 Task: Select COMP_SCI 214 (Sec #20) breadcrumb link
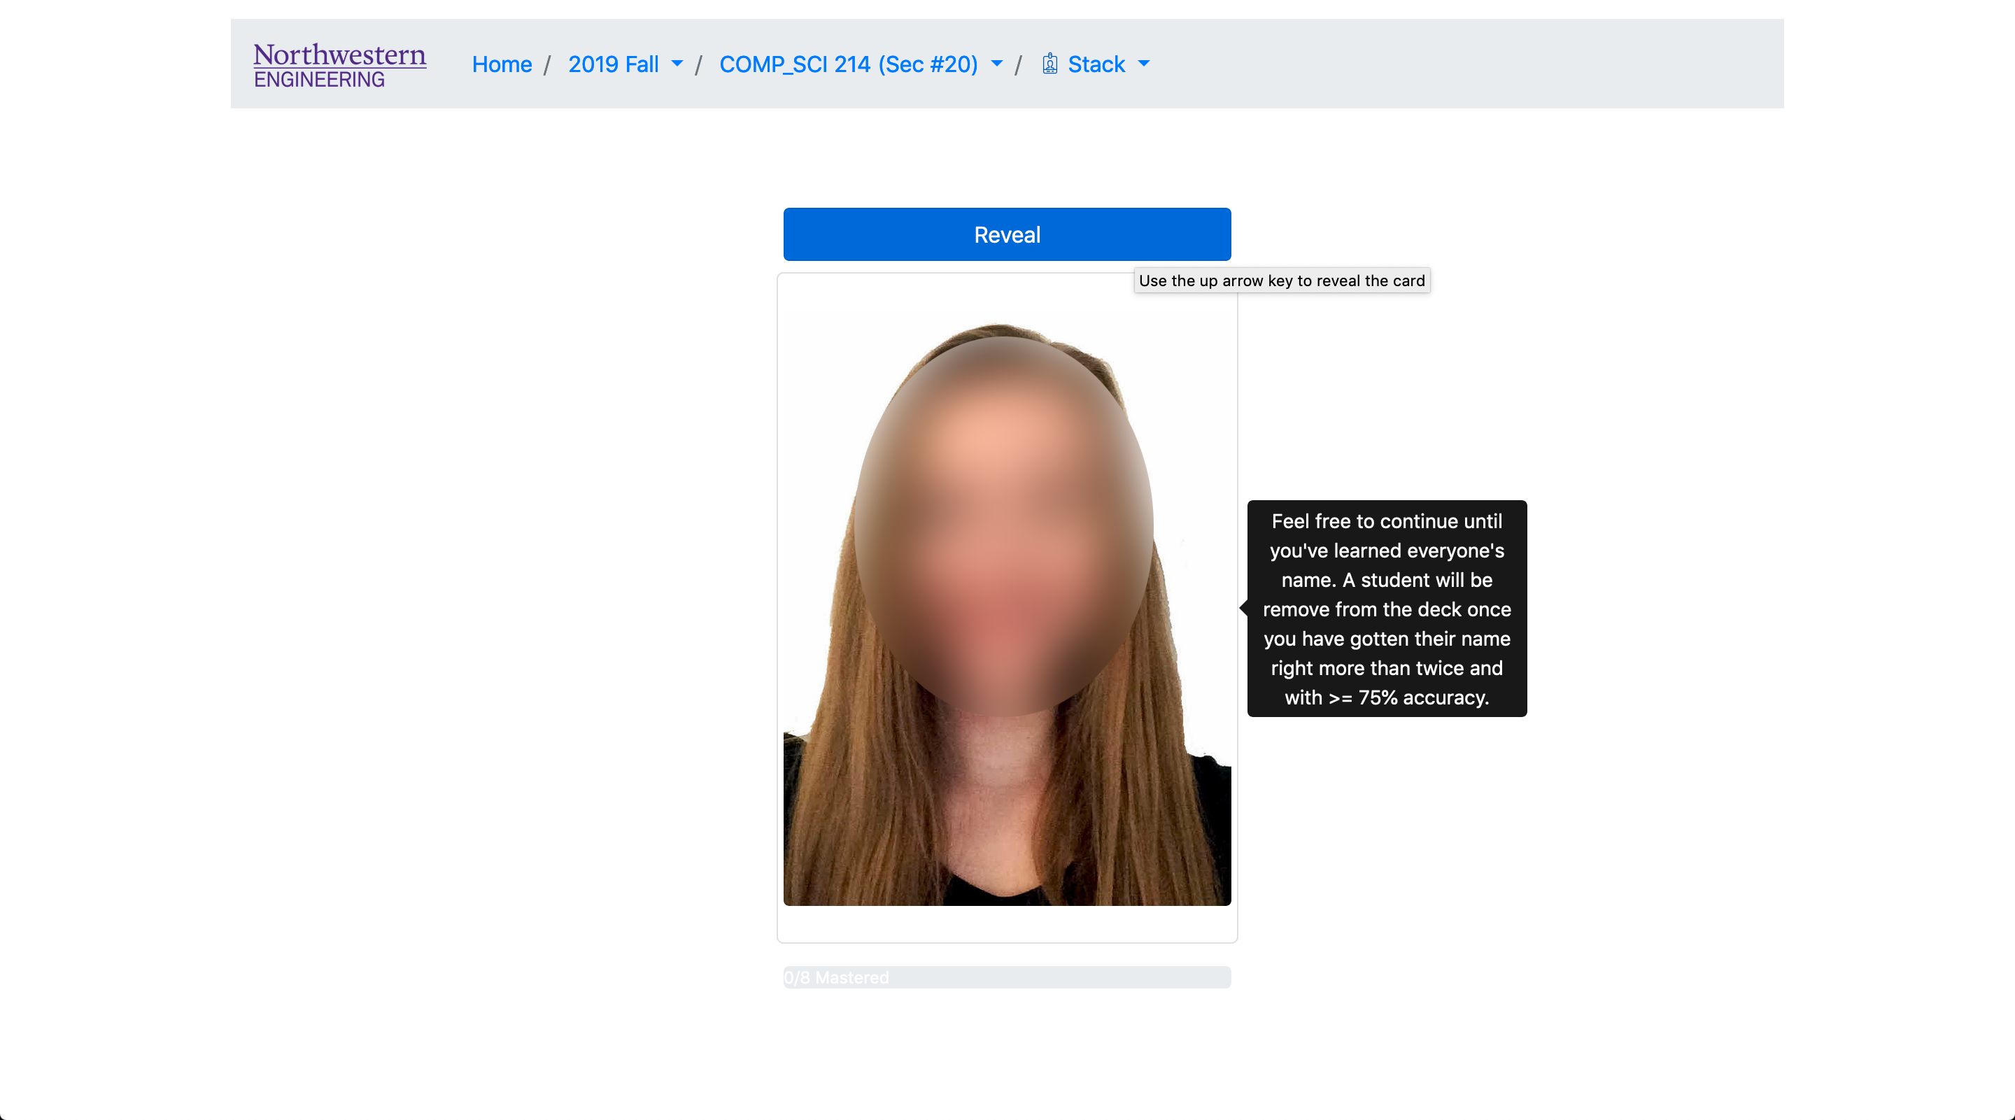pos(848,64)
